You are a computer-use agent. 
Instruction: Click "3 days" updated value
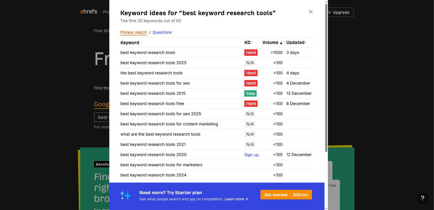tap(293, 53)
